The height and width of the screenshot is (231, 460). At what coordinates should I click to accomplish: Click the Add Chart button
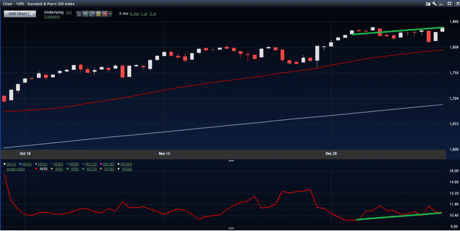pos(17,14)
